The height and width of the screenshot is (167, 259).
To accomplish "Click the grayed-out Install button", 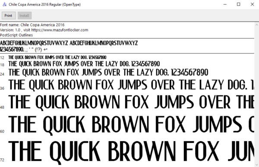I will 25,16.
